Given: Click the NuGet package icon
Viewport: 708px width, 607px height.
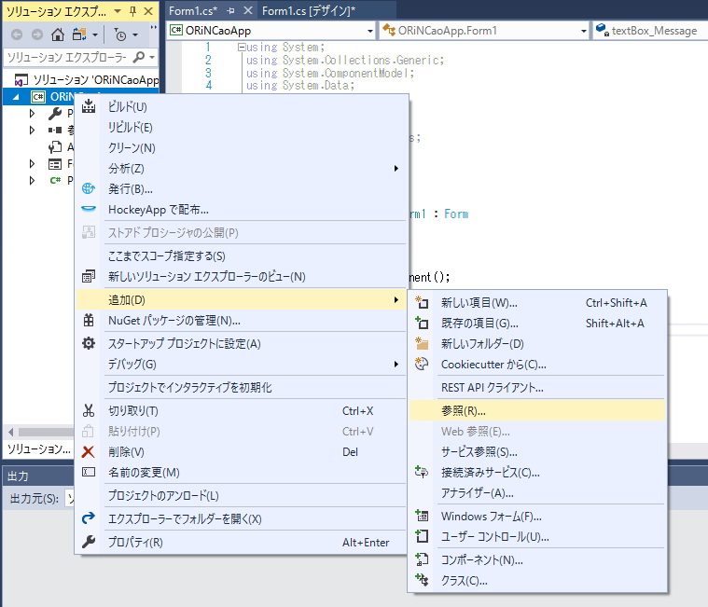Looking at the screenshot, I should [x=89, y=321].
